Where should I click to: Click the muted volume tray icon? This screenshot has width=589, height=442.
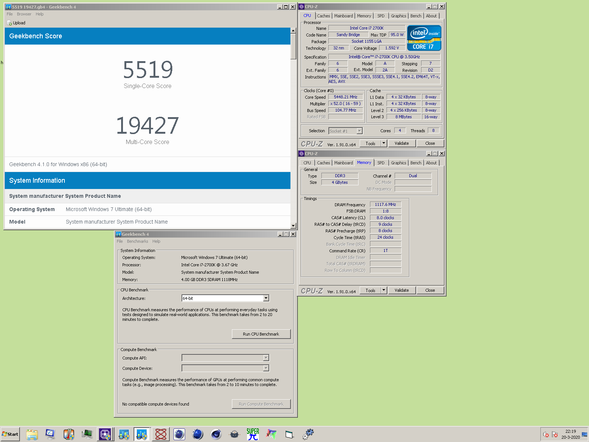[546, 435]
